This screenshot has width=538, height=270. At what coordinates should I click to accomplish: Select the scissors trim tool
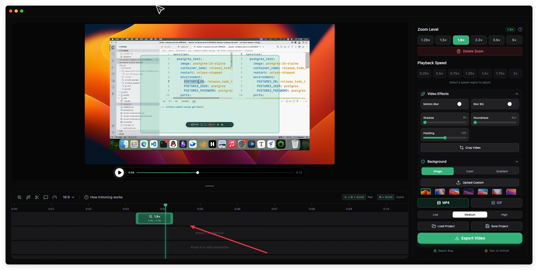[37, 197]
